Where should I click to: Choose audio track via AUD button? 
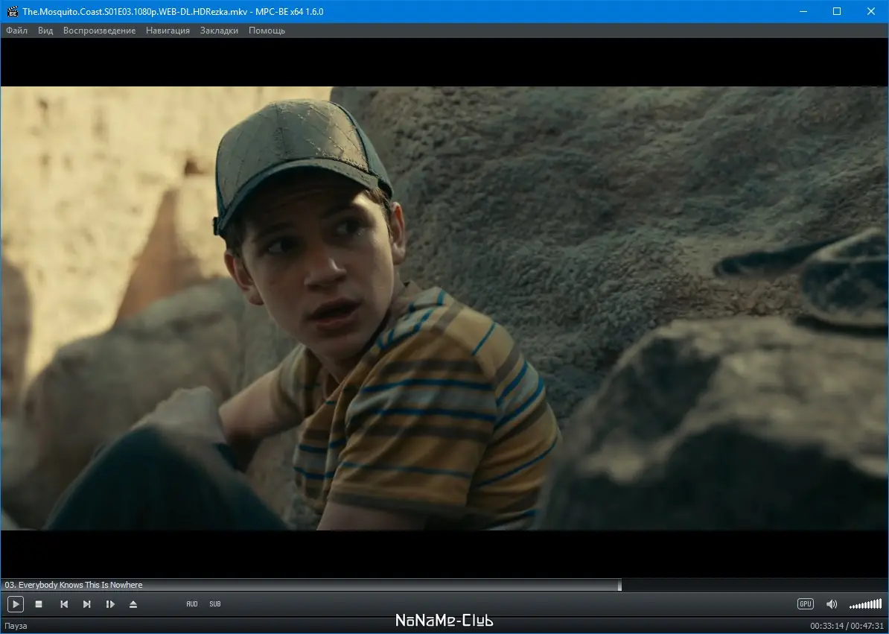click(x=192, y=604)
